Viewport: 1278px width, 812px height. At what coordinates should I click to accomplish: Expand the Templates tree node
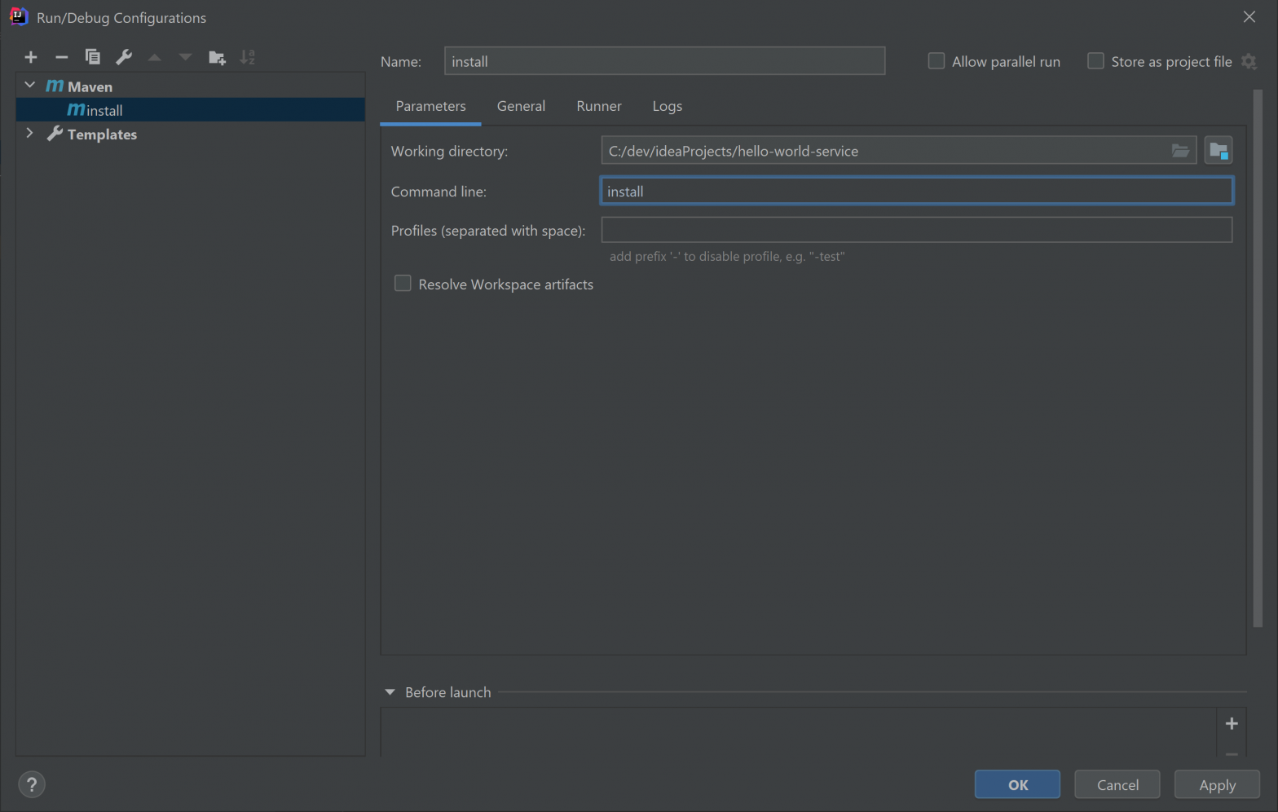[x=30, y=134]
